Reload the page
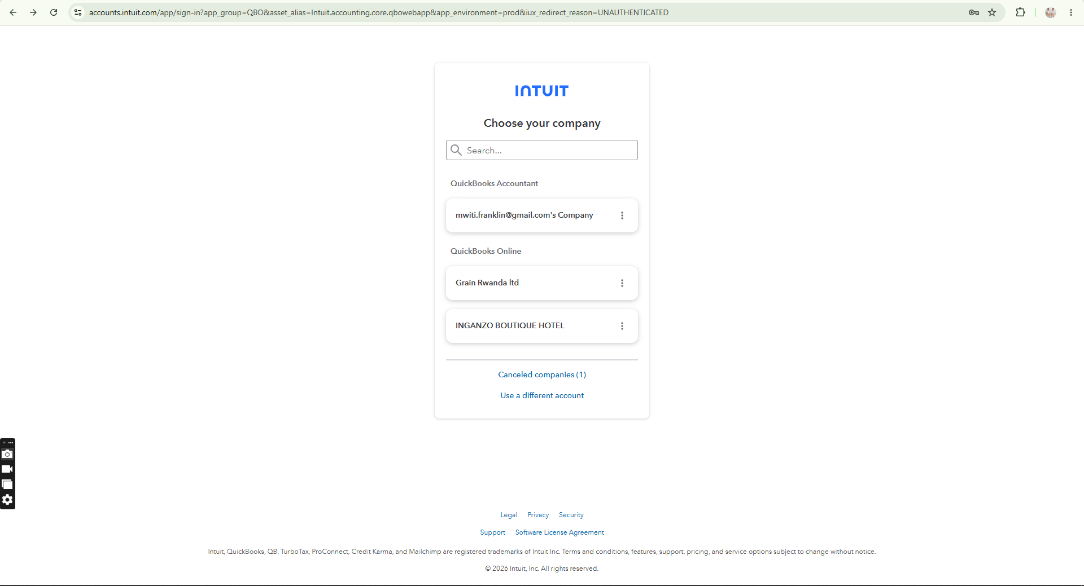This screenshot has height=586, width=1084. click(x=54, y=12)
